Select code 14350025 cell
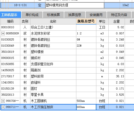Viewport: 134px width, 116px height. (10, 70)
